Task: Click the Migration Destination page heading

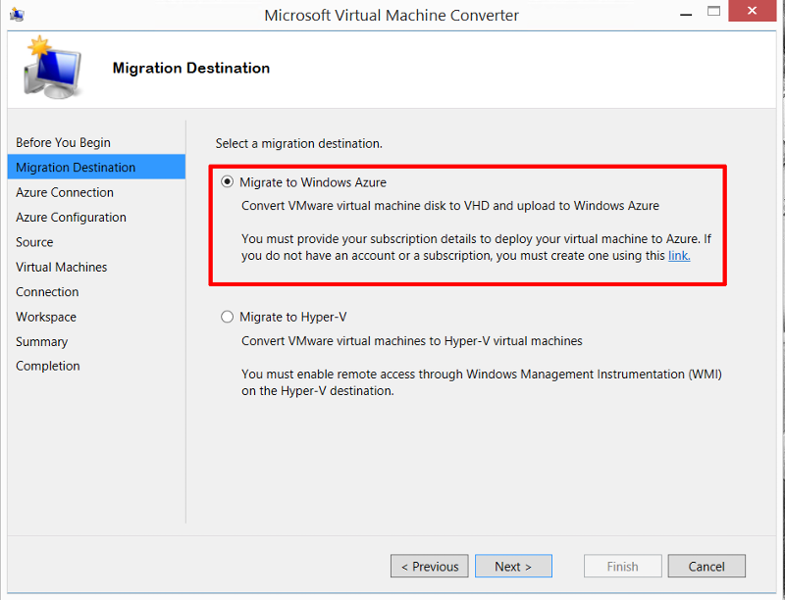Action: click(190, 68)
